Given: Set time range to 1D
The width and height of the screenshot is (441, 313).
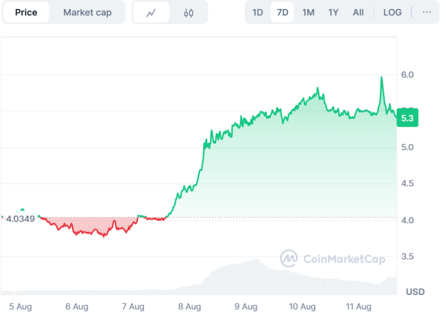Looking at the screenshot, I should point(258,12).
